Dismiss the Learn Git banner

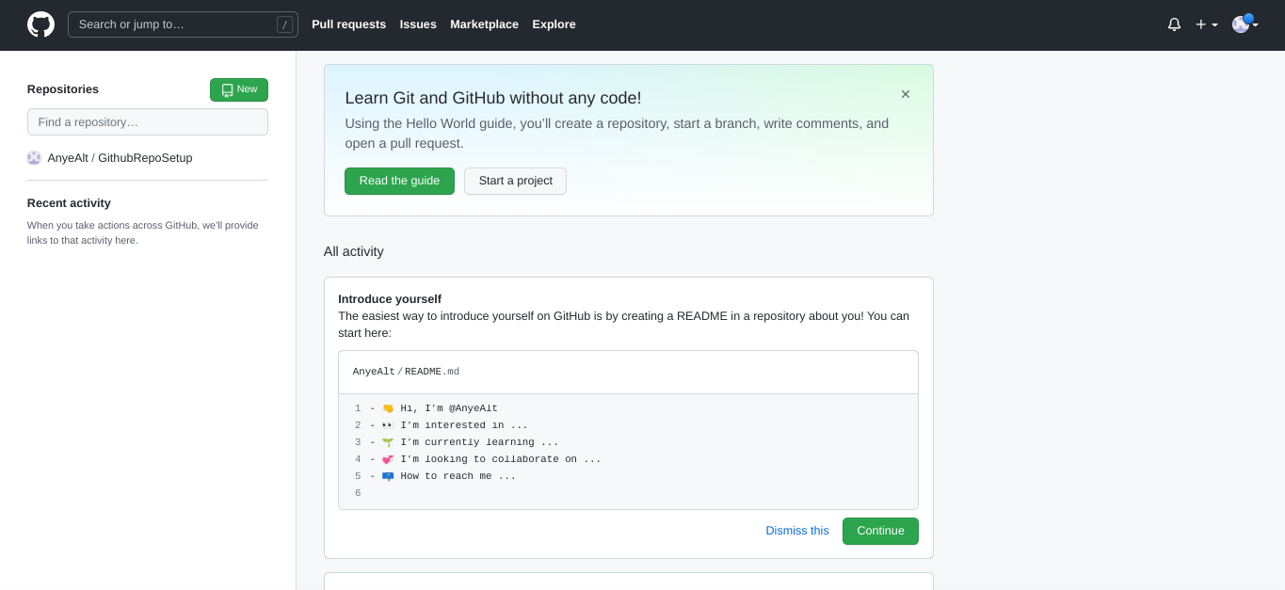click(906, 94)
